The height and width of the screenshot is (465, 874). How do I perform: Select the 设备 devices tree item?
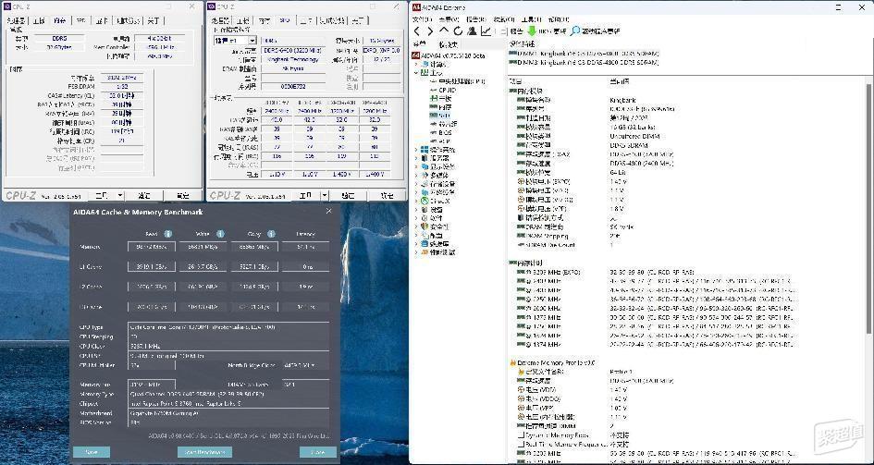click(x=433, y=210)
